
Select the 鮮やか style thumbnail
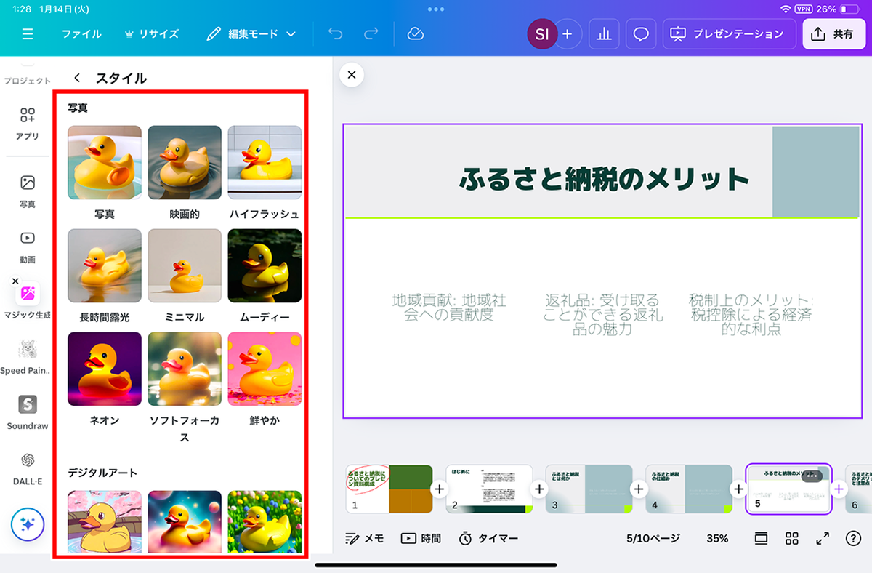pos(265,369)
